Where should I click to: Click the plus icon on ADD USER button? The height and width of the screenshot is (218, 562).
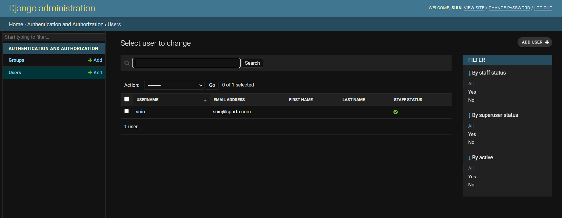pyautogui.click(x=547, y=42)
